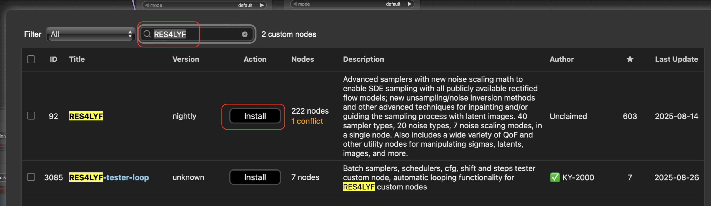
Task: Click the 1 conflict warning text
Action: click(307, 121)
